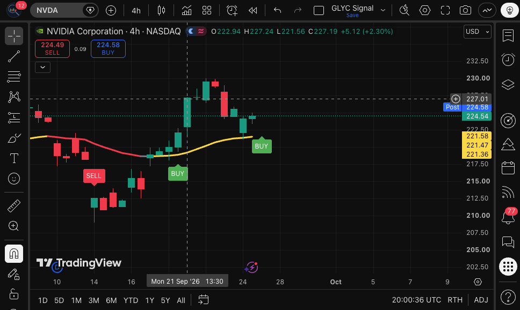Image resolution: width=520 pixels, height=310 pixels.
Task: Open the economic calendar icon
Action: tap(508, 168)
